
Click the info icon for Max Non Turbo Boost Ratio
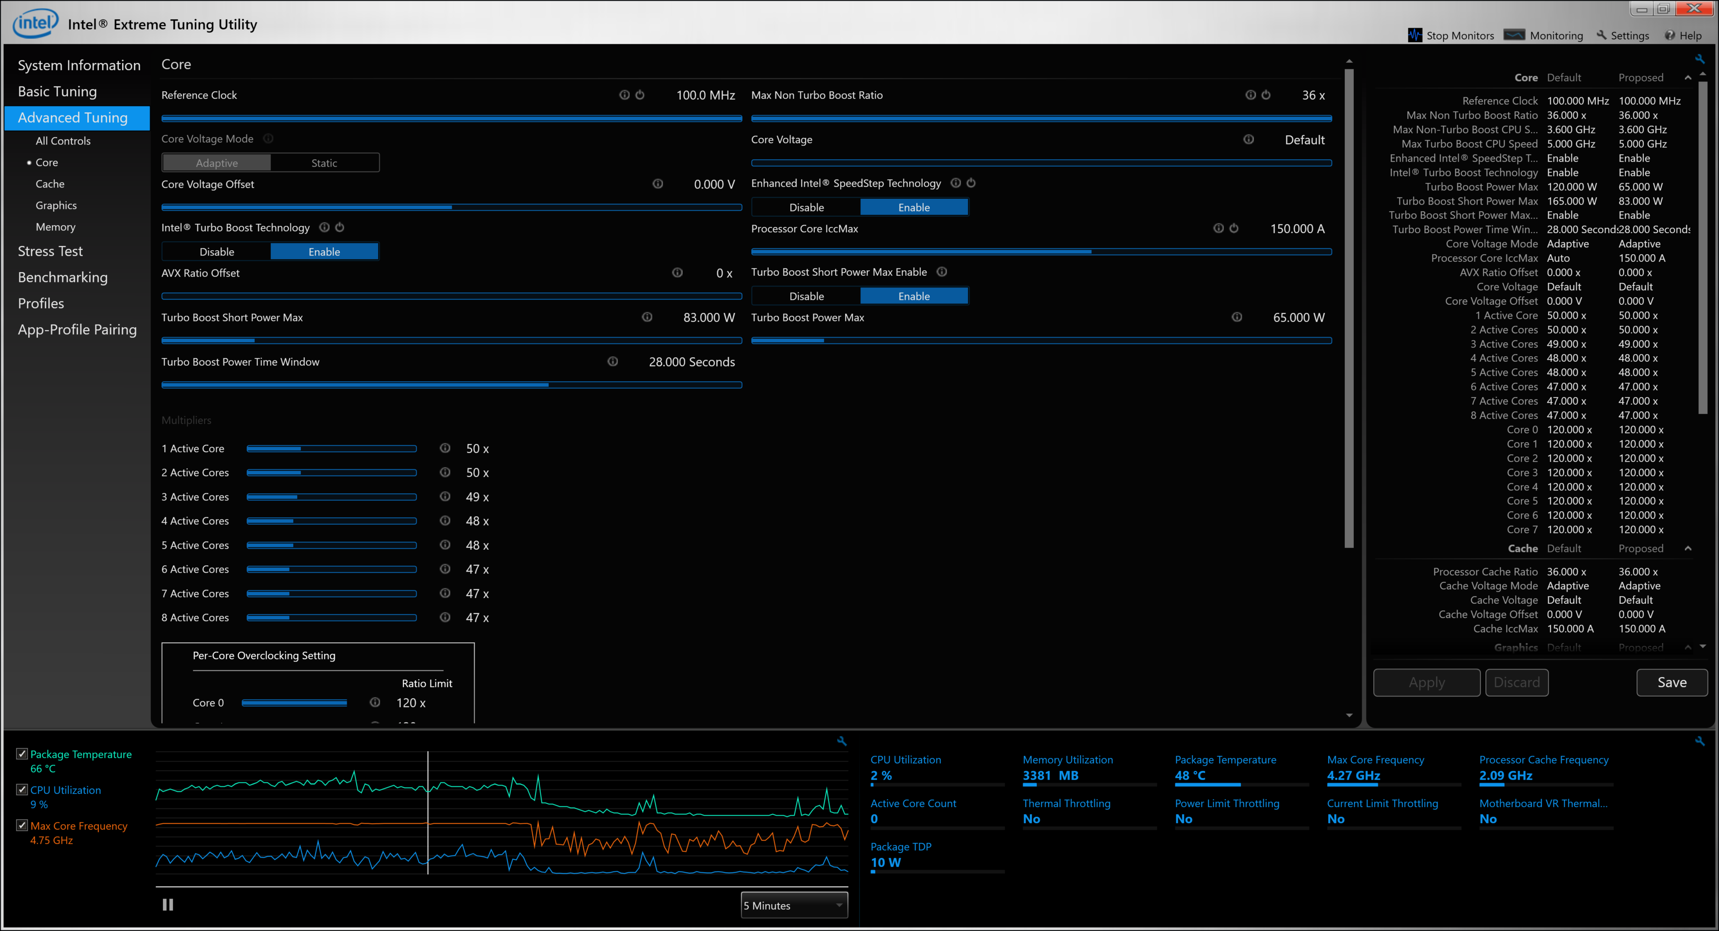click(x=1251, y=95)
